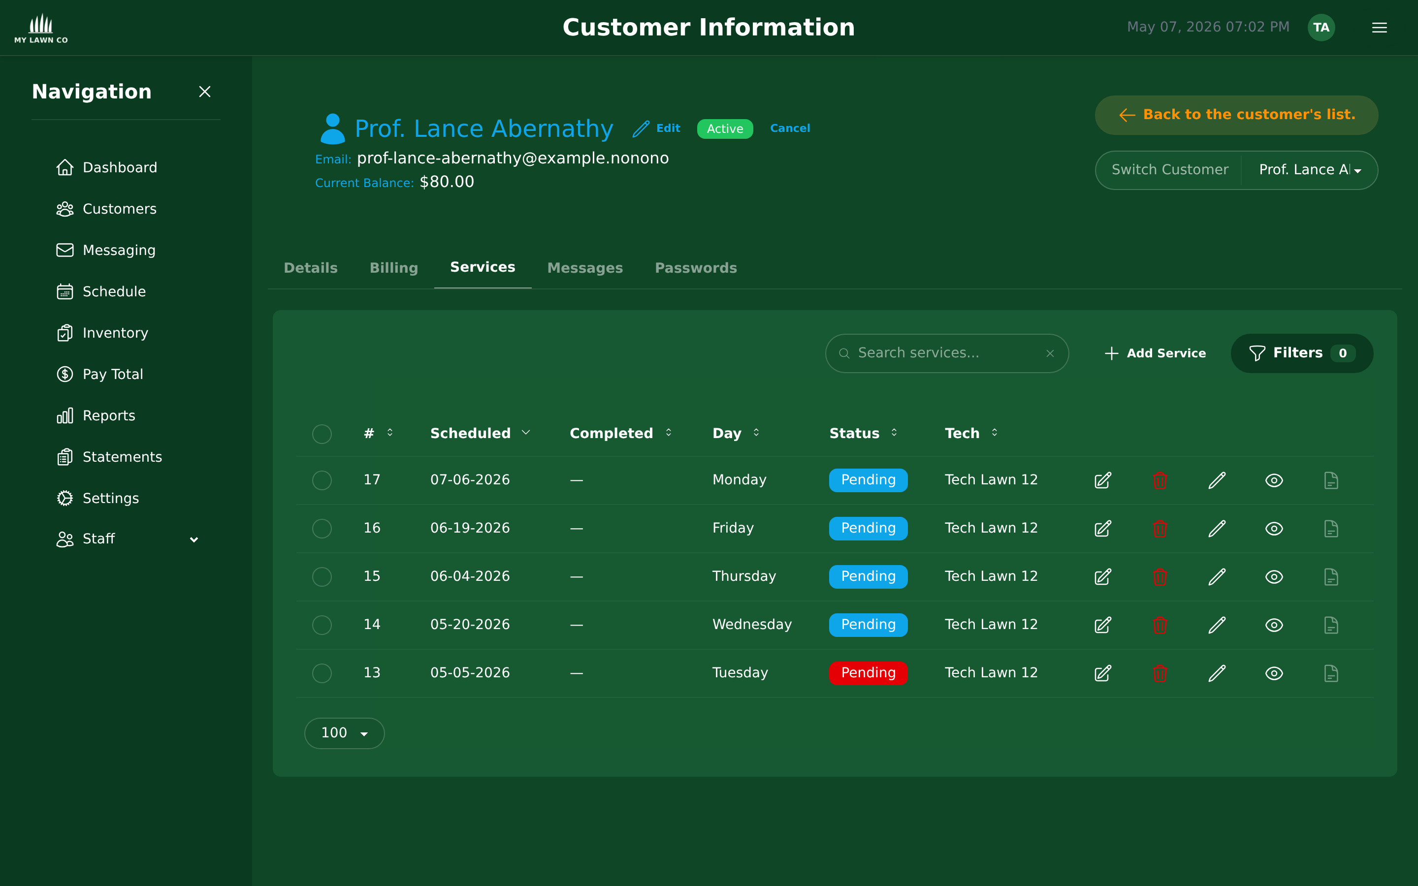The width and height of the screenshot is (1418, 886).
Task: Click the TA user avatar
Action: 1321,28
